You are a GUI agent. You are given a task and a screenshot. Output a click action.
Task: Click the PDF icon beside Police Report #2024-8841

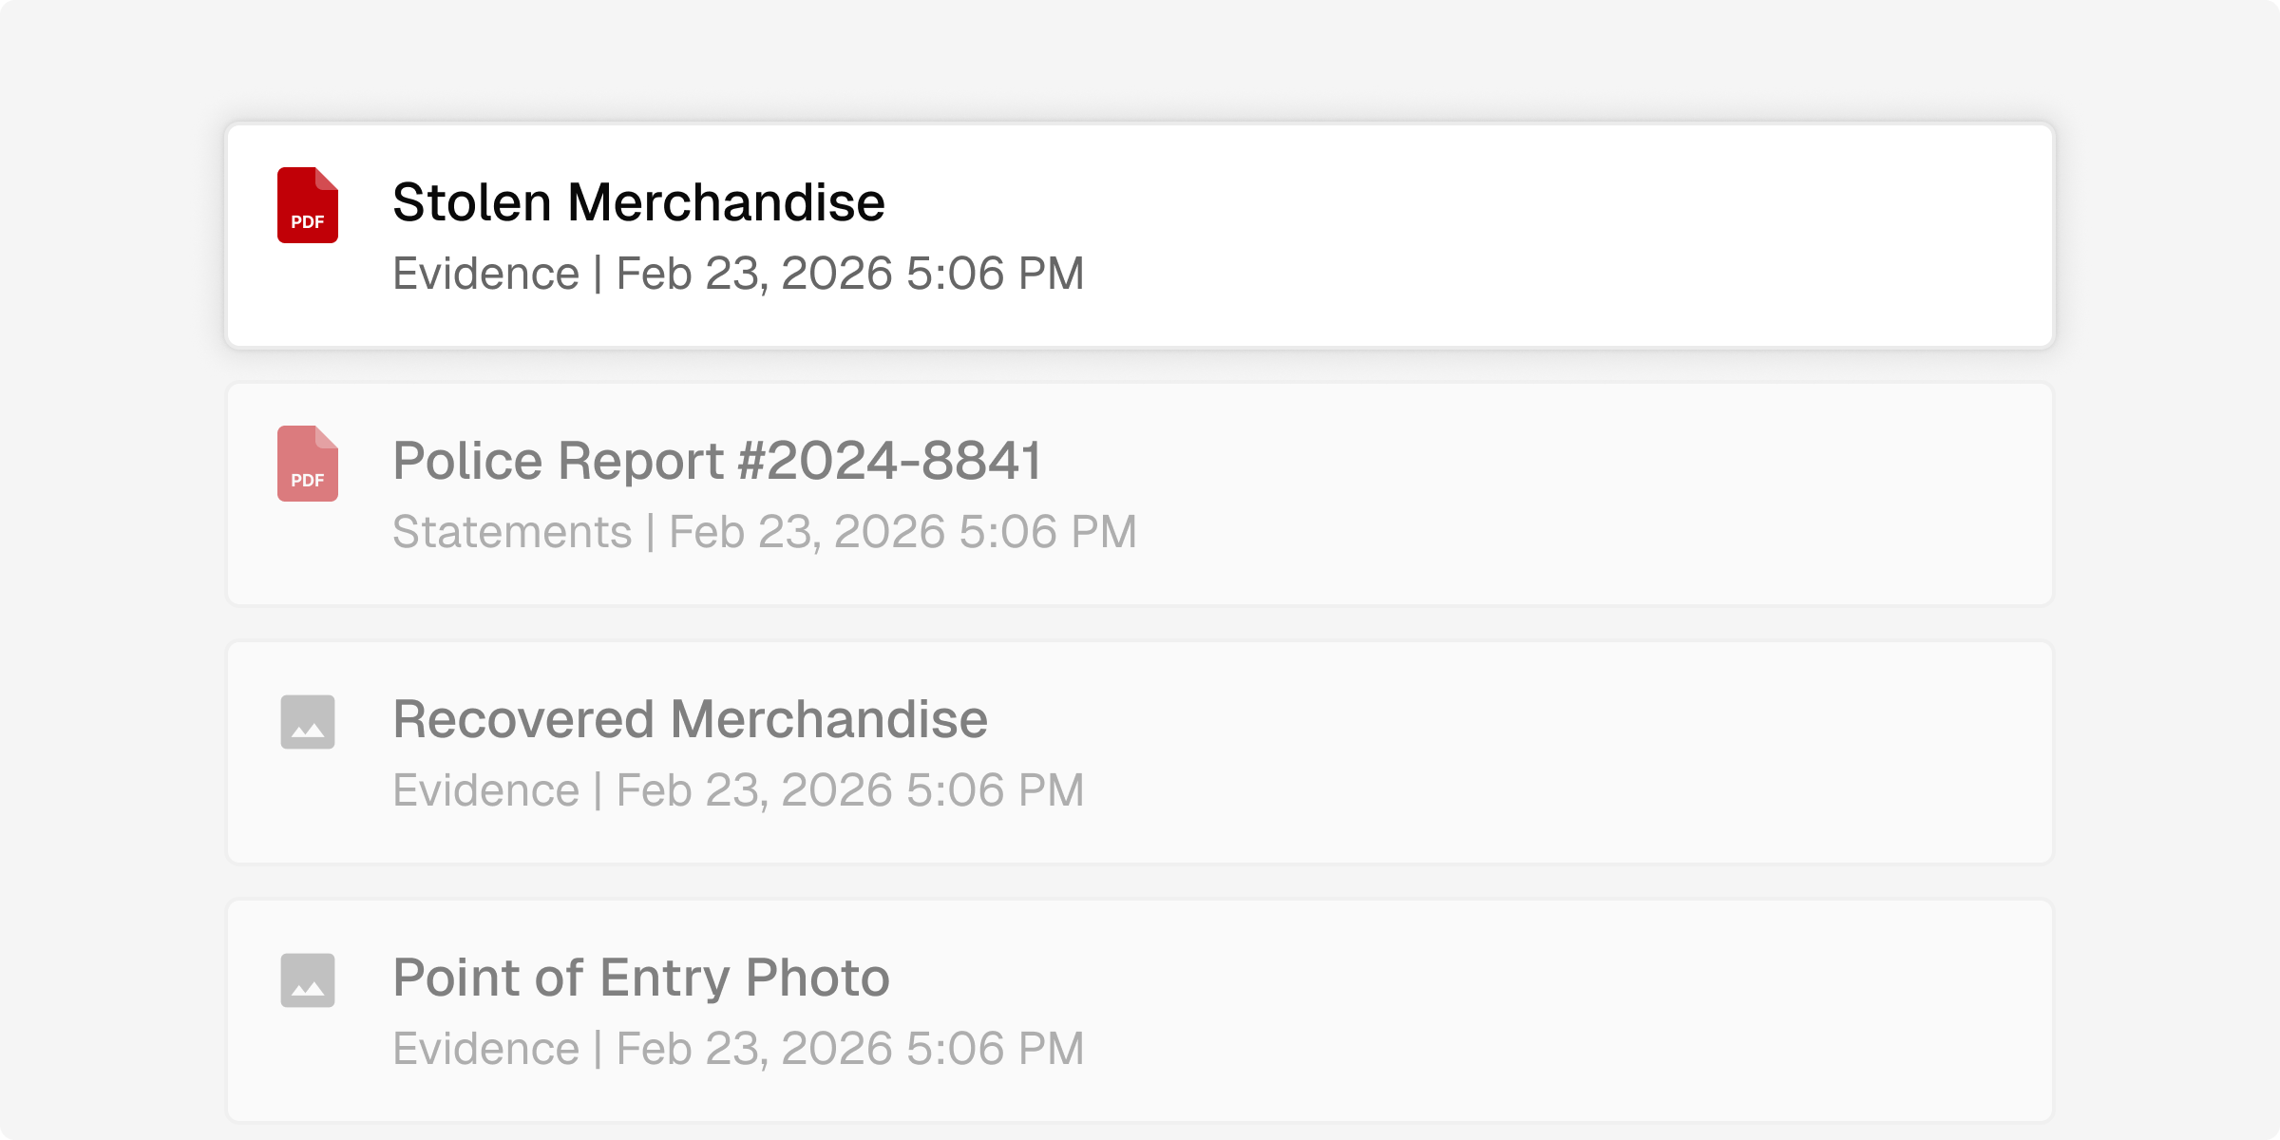coord(308,464)
